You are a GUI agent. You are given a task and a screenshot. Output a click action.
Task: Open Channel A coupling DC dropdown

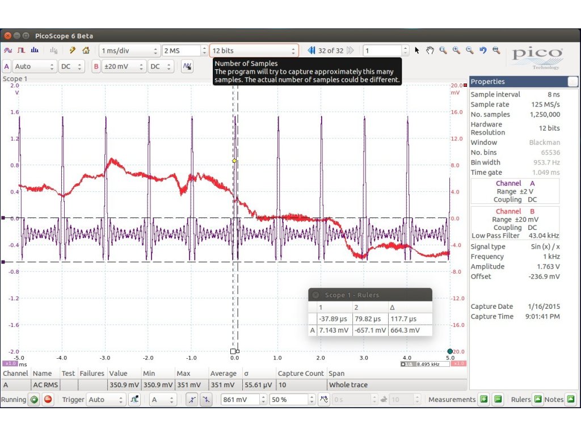pyautogui.click(x=71, y=67)
